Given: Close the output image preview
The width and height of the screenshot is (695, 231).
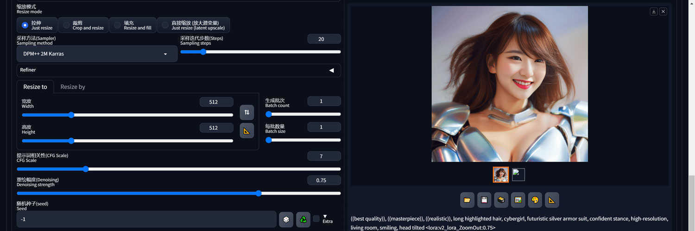Looking at the screenshot, I should coord(663,12).
